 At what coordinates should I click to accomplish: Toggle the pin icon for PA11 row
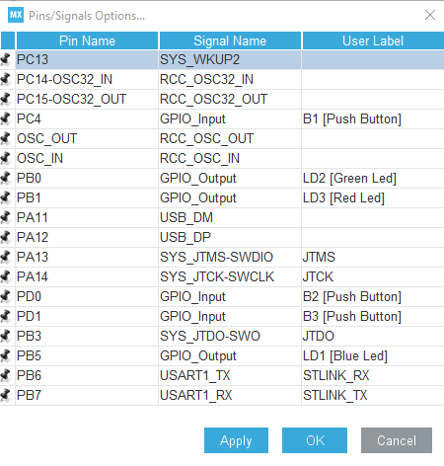coord(5,217)
